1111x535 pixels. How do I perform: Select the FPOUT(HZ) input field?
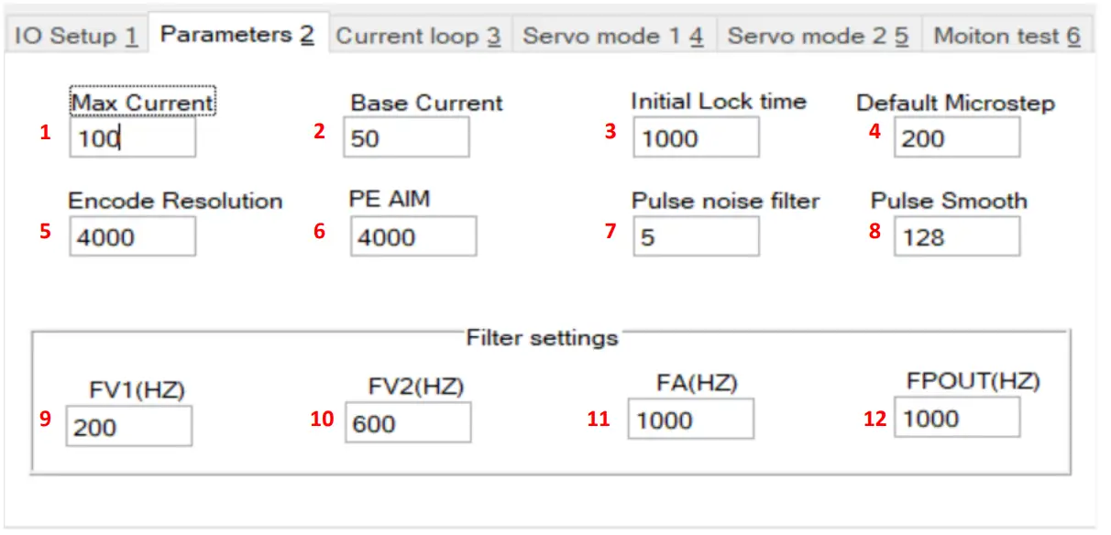point(956,418)
